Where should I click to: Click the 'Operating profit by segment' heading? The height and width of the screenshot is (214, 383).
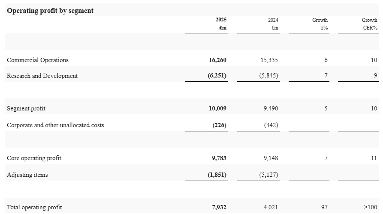(50, 11)
